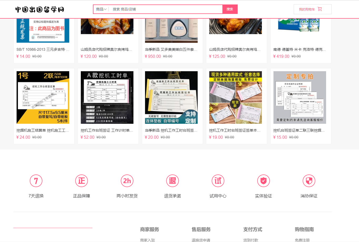Click the ¥52.00 price
The height and width of the screenshot is (242, 359).
click(x=87, y=137)
